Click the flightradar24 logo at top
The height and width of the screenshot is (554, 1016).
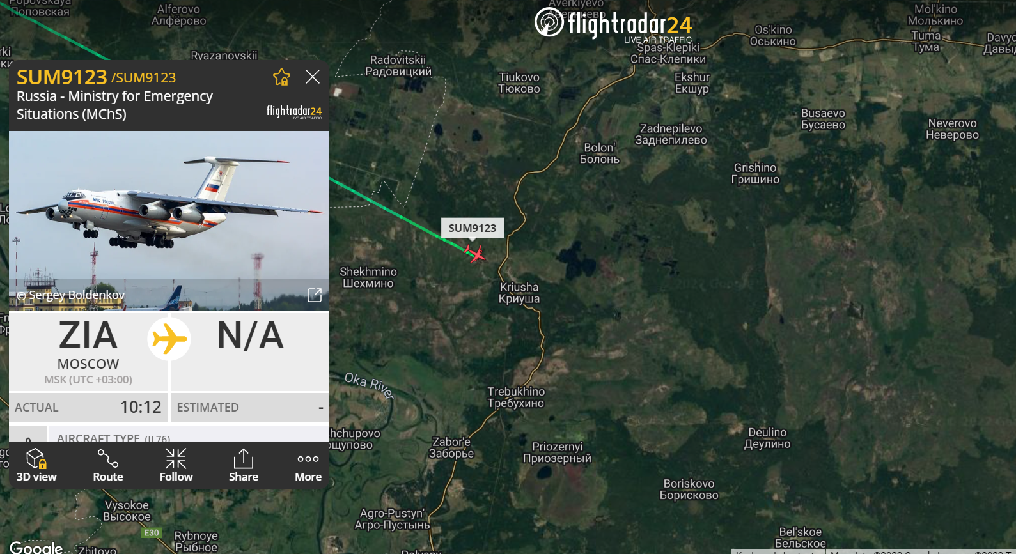613,24
